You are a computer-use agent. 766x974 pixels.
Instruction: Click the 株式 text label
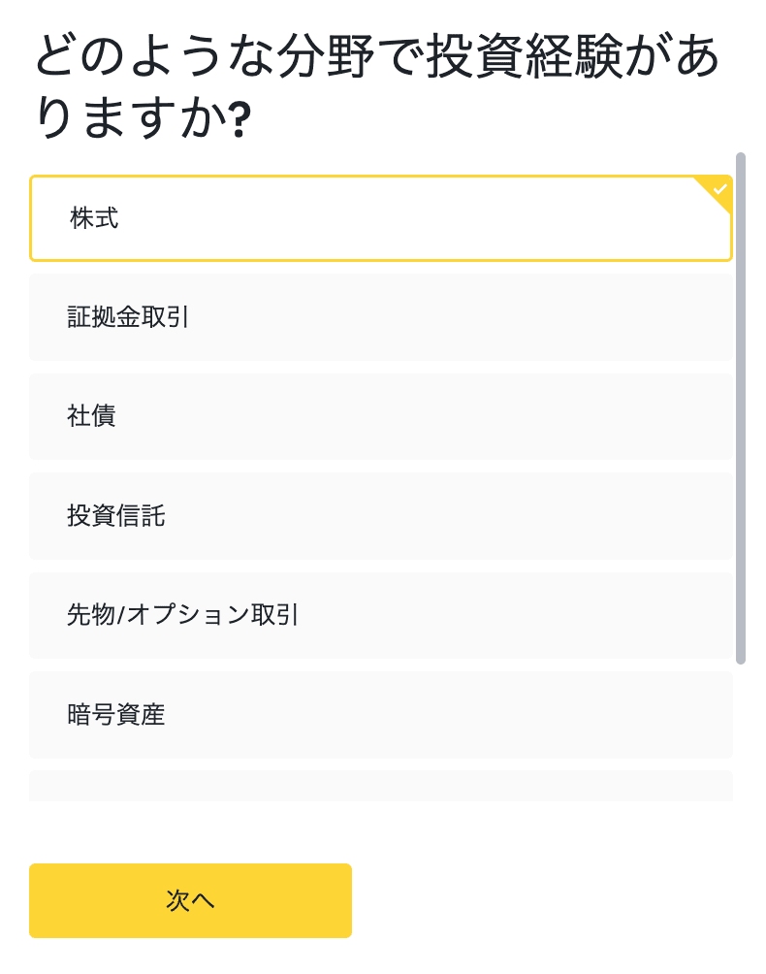94,218
